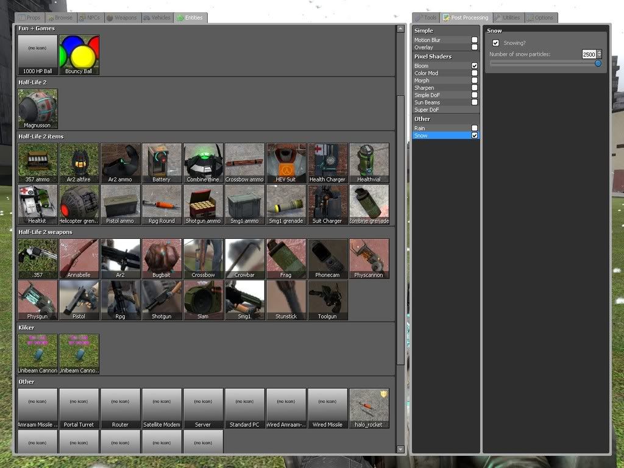Toggle the Rain effect checkbox

pyautogui.click(x=474, y=128)
